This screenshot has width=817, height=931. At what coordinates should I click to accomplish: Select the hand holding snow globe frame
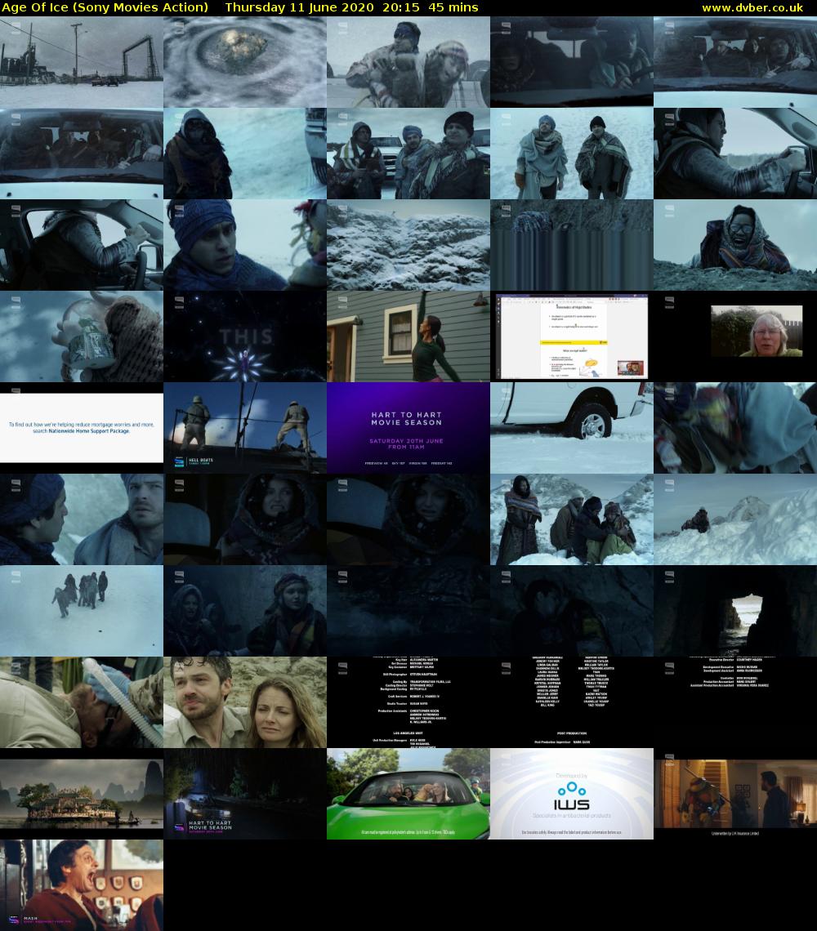[82, 336]
